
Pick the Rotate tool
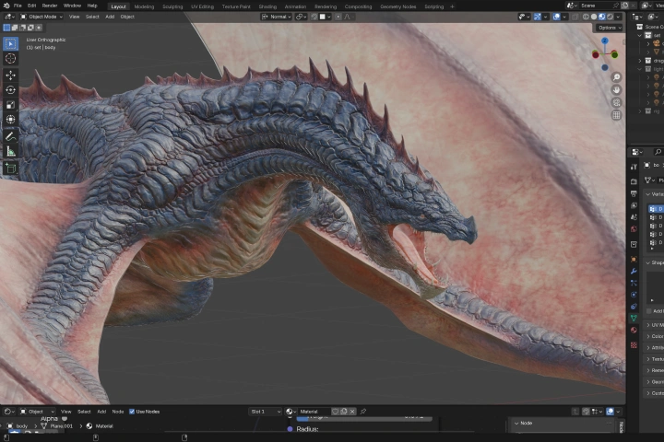10,89
